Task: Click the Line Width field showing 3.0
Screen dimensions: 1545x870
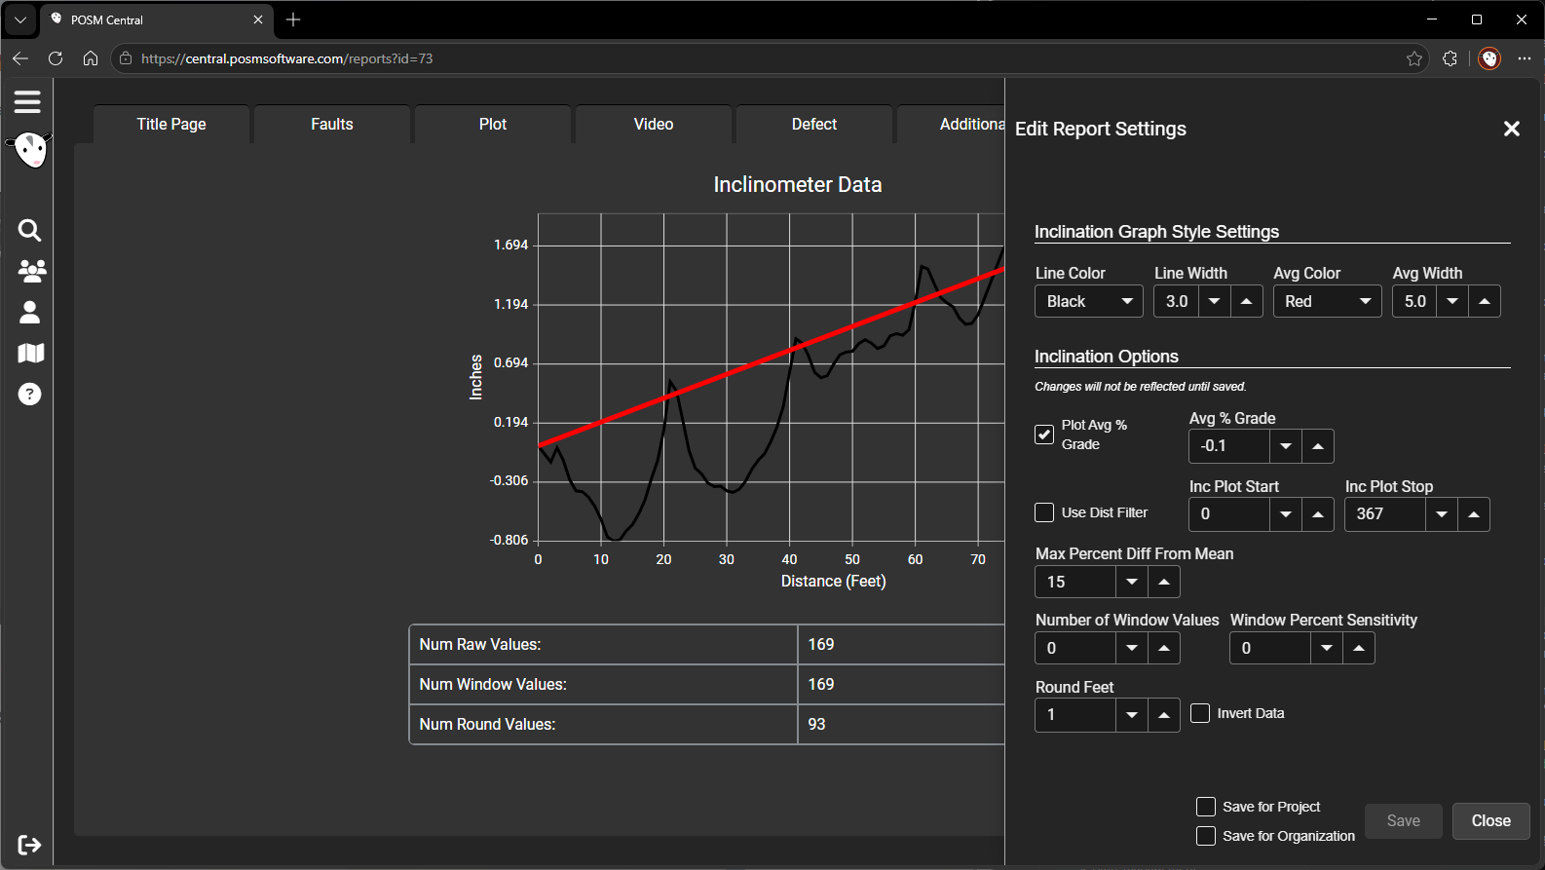Action: [x=1177, y=301]
